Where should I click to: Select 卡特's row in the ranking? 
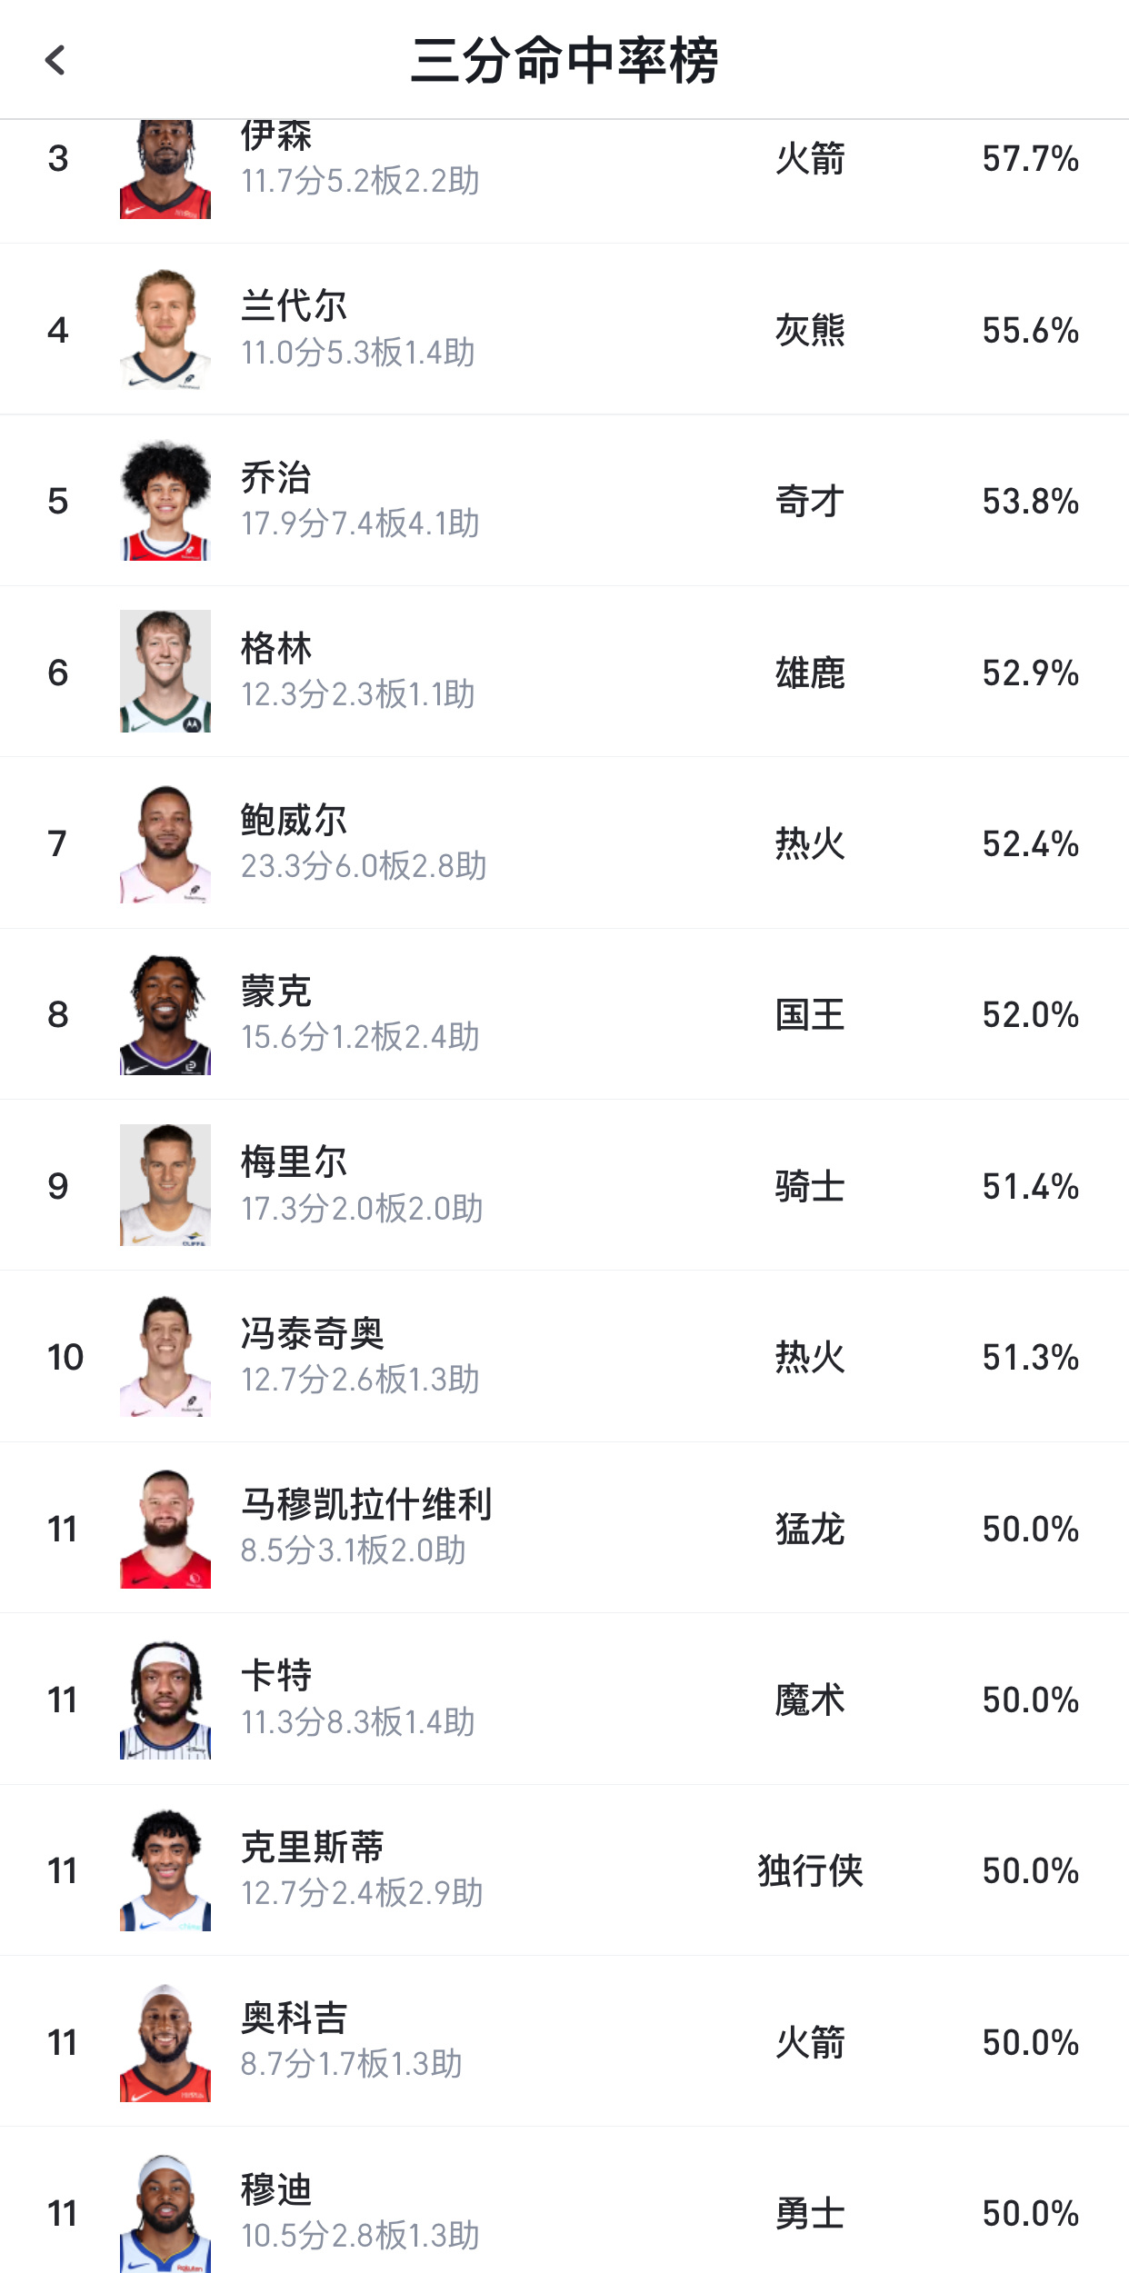tap(564, 1698)
